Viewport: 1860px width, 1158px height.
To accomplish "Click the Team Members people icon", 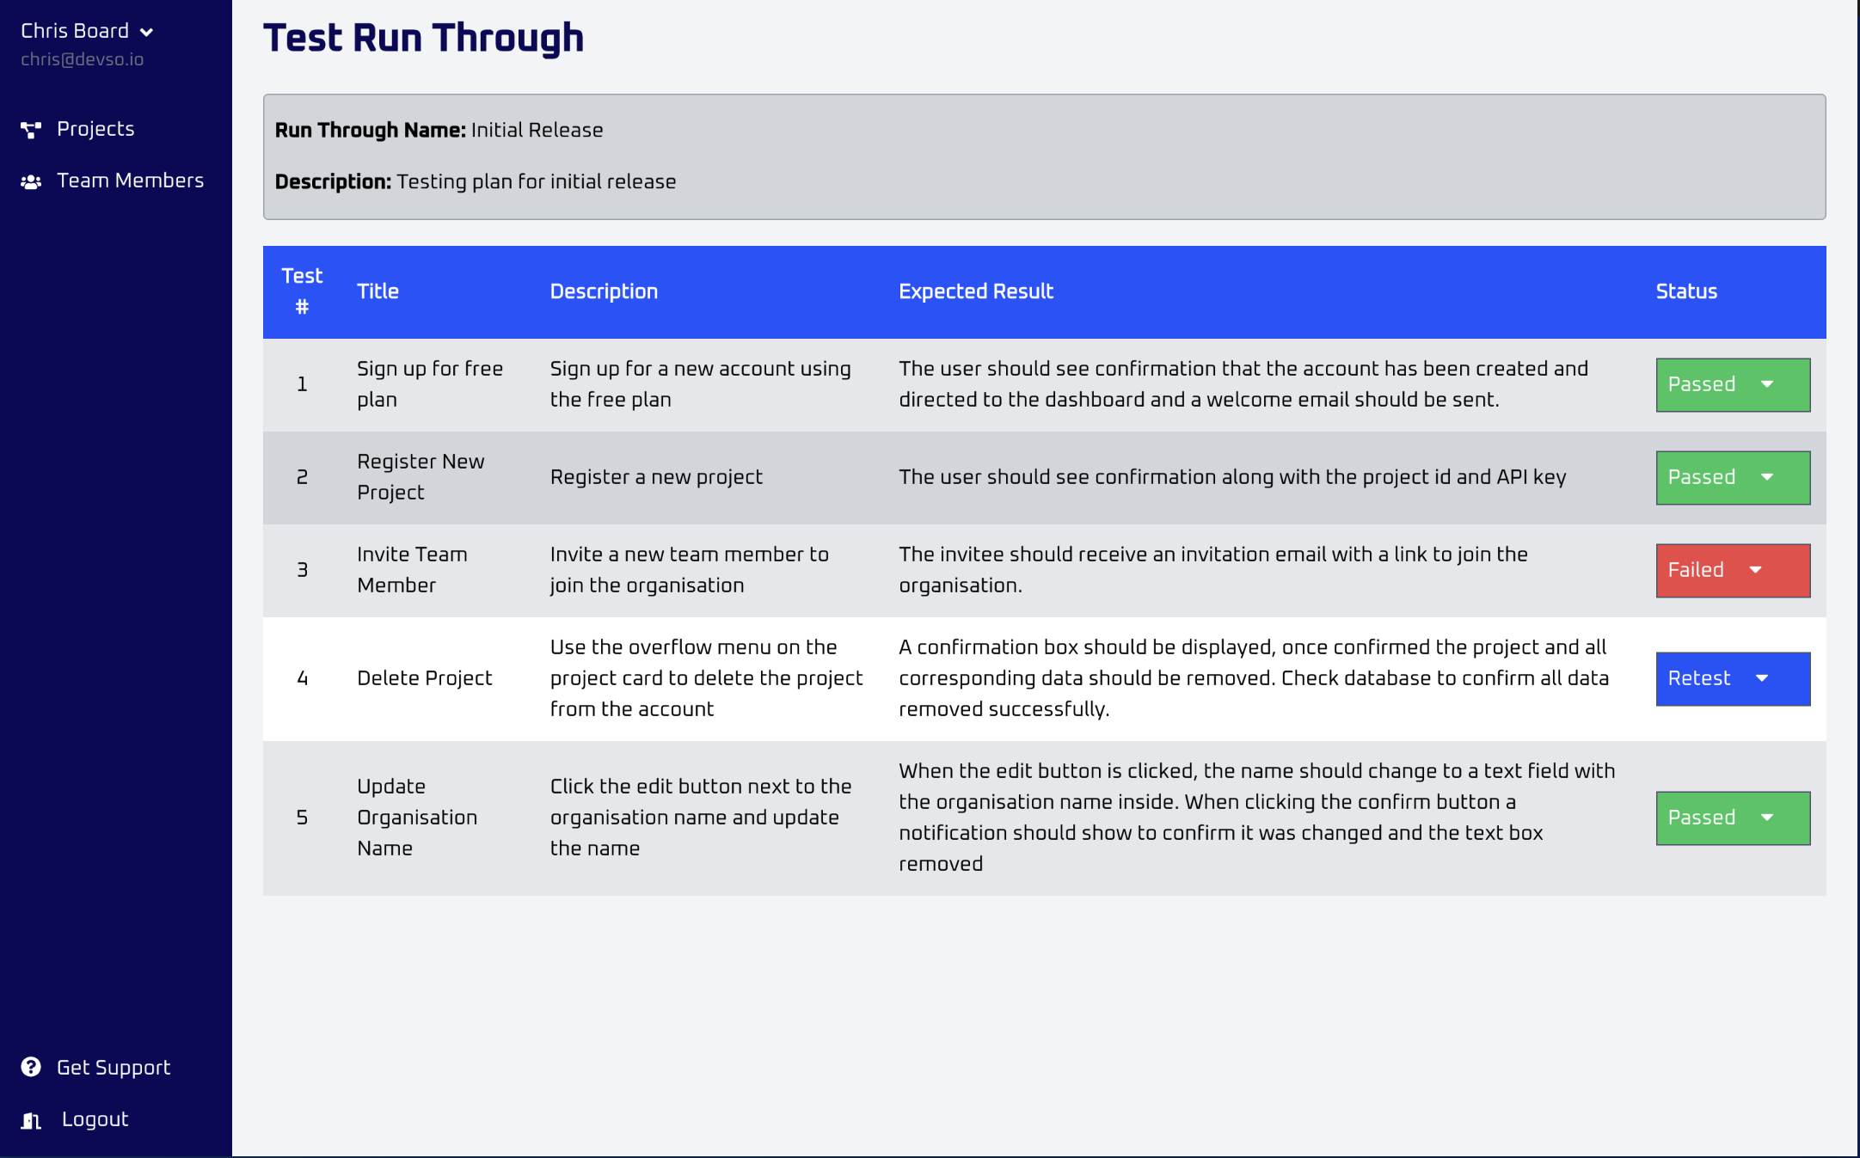I will pos(31,181).
